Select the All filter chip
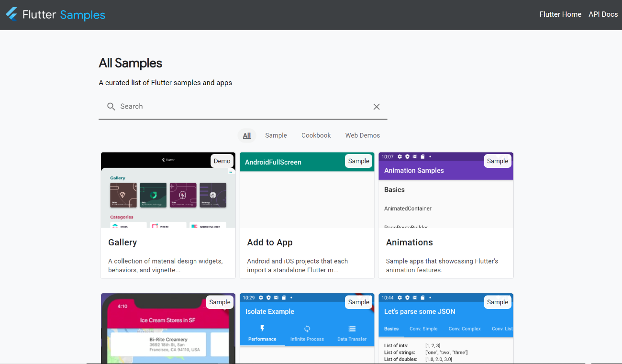The width and height of the screenshot is (622, 364). [247, 135]
